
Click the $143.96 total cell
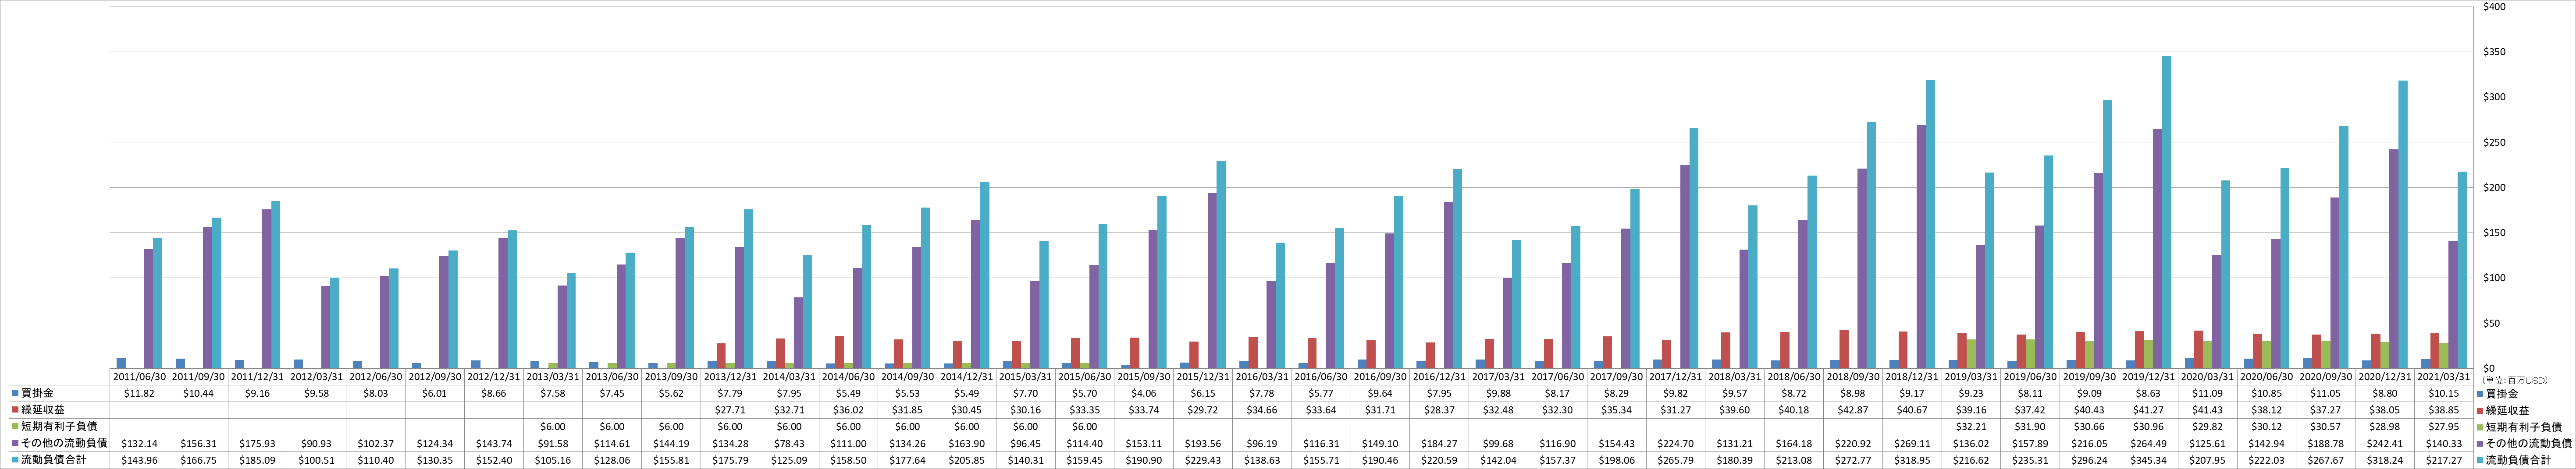point(139,460)
